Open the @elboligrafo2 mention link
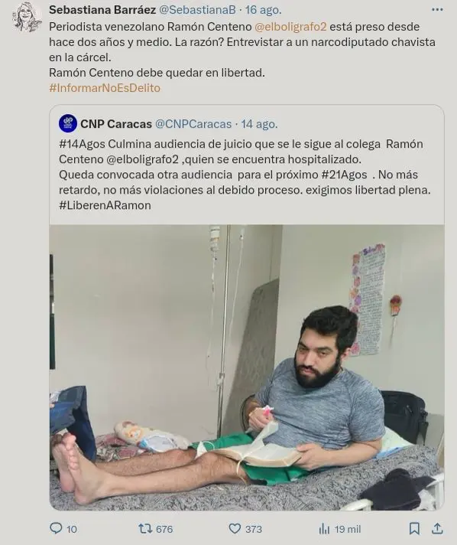The width and height of the screenshot is (457, 545). (x=291, y=27)
